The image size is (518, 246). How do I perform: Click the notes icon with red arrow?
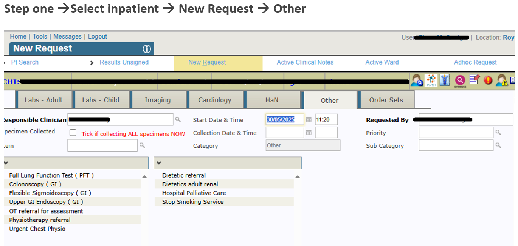click(475, 80)
